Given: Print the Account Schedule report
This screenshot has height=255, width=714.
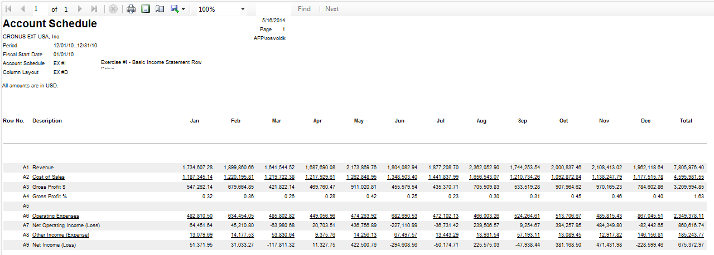Looking at the screenshot, I should pyautogui.click(x=131, y=9).
